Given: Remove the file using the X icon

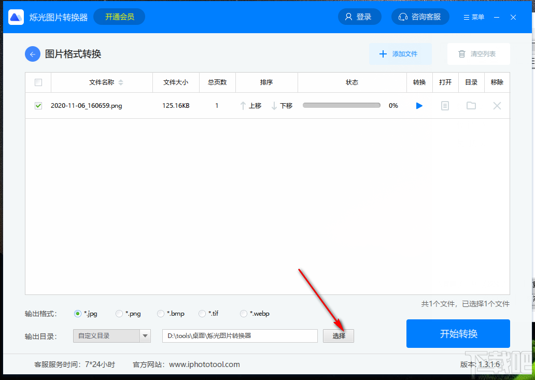Looking at the screenshot, I should click(x=497, y=106).
